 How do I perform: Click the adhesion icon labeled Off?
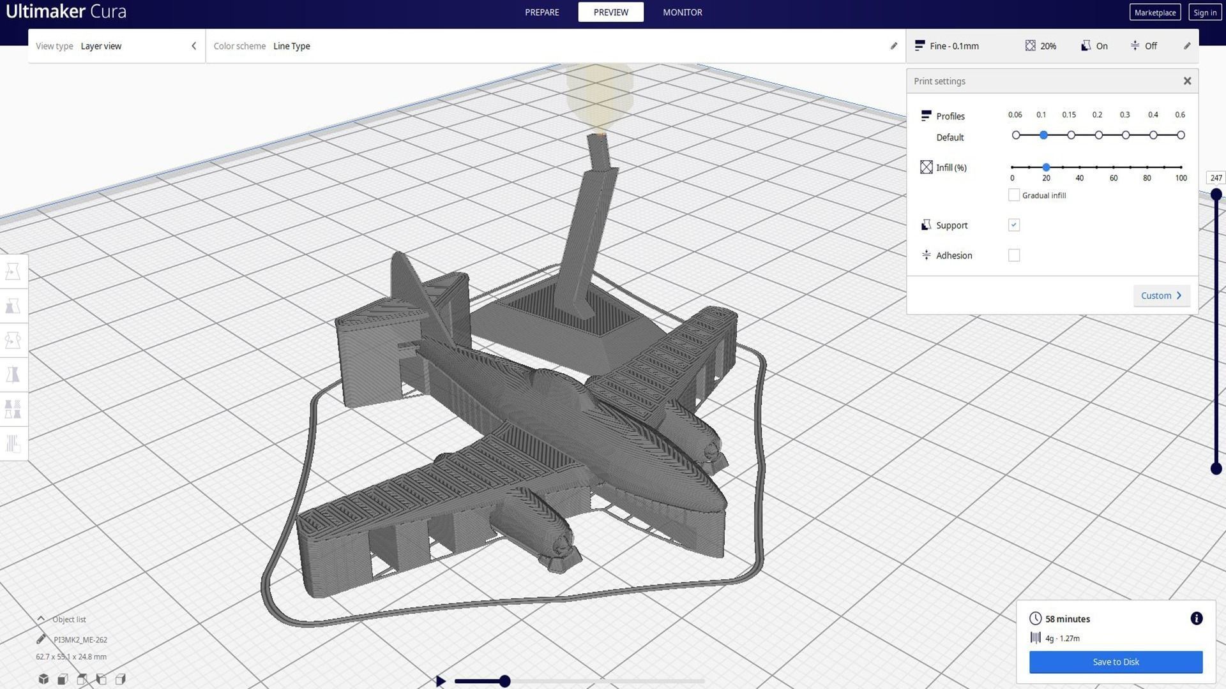point(1135,46)
